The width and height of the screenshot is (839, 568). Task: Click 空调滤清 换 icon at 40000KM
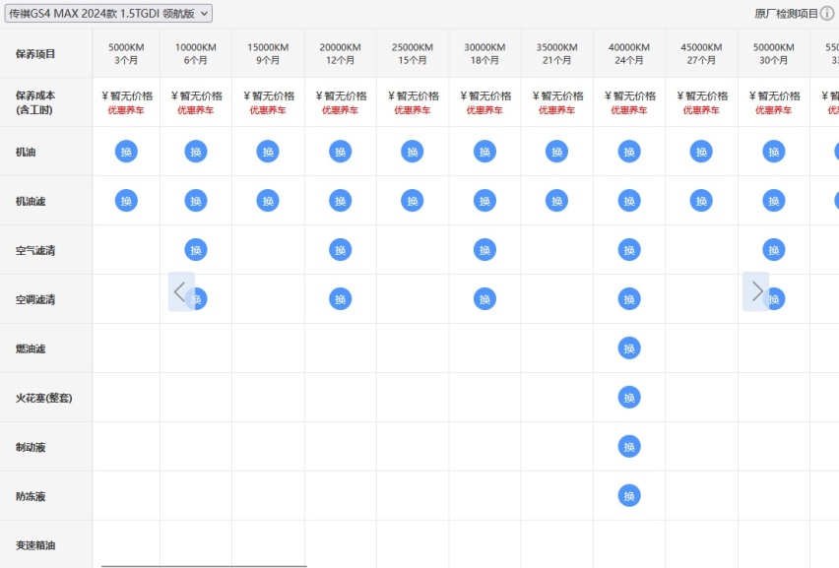click(629, 299)
